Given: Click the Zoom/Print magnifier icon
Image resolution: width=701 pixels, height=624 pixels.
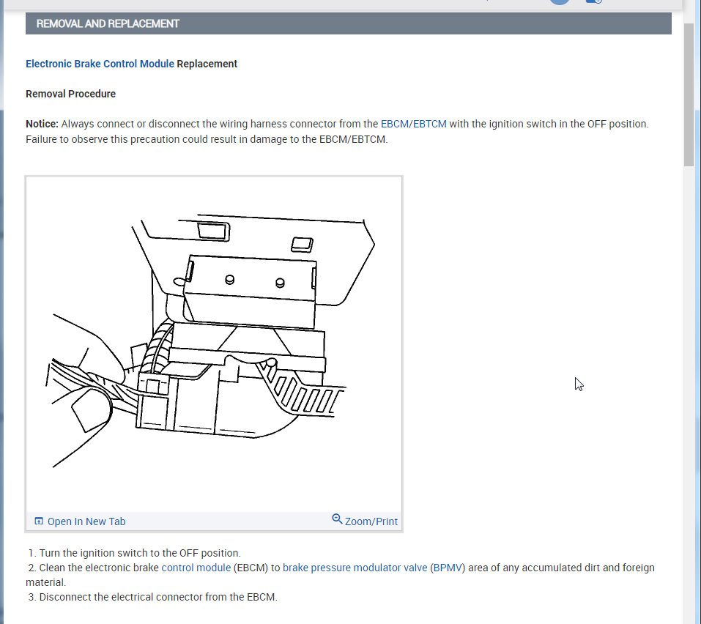Looking at the screenshot, I should (337, 519).
